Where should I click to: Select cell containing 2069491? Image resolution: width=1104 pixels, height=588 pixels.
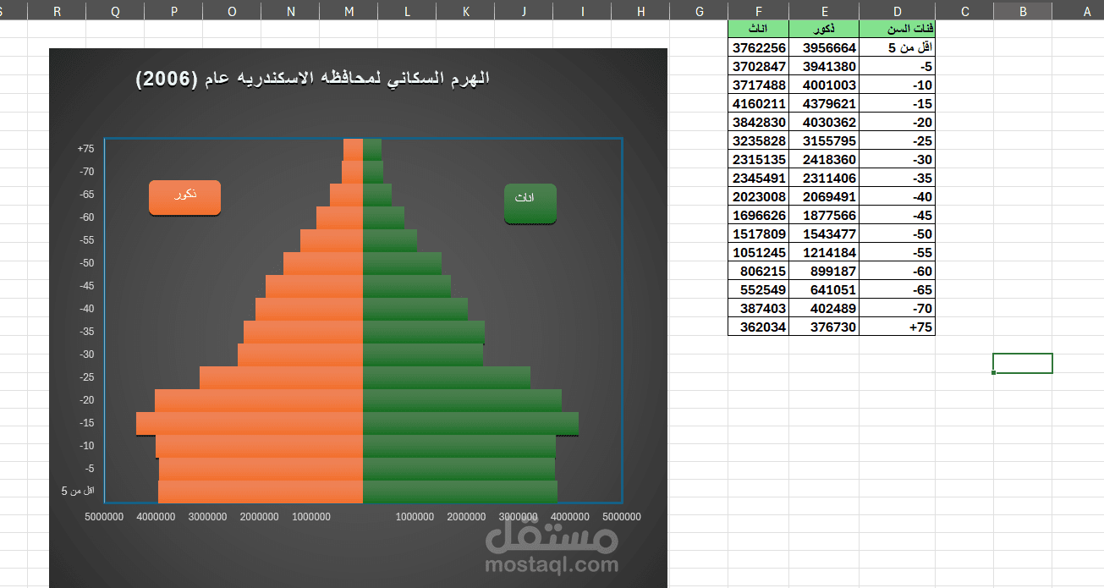click(824, 197)
